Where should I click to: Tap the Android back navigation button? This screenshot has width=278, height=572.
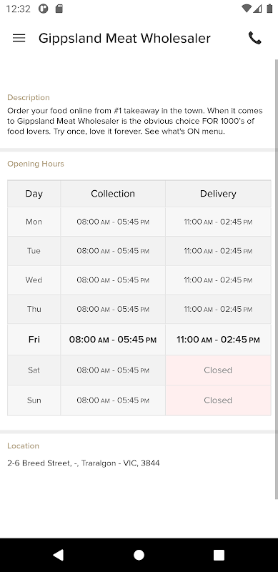click(58, 555)
